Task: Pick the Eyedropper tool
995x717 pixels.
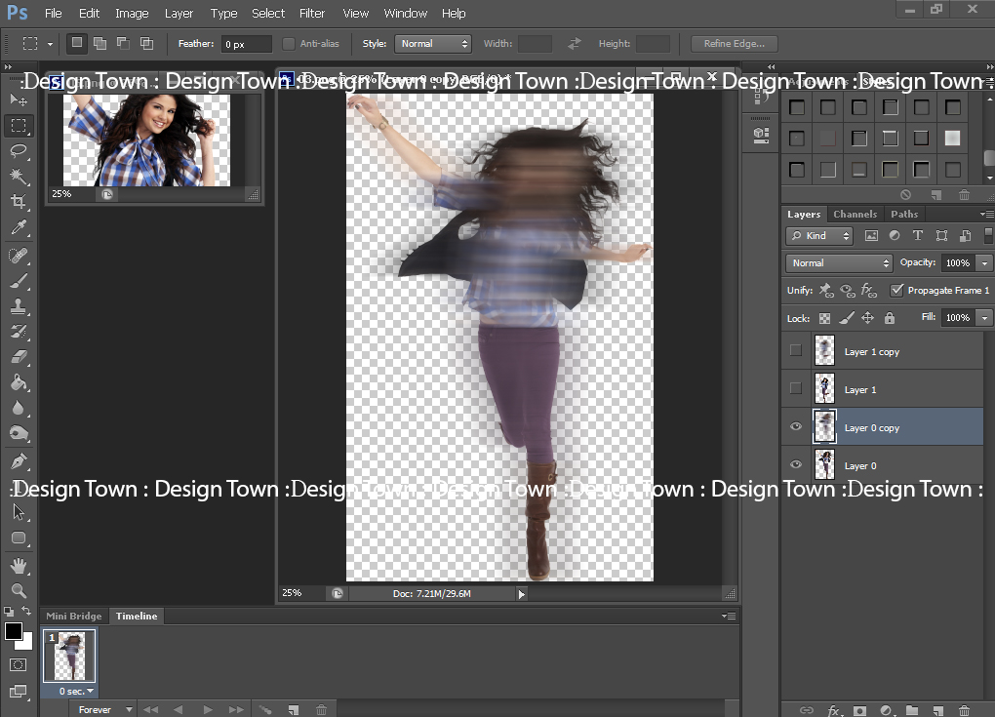Action: [x=18, y=228]
